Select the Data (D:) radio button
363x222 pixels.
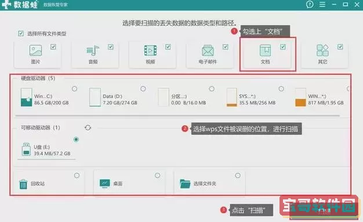click(143, 89)
